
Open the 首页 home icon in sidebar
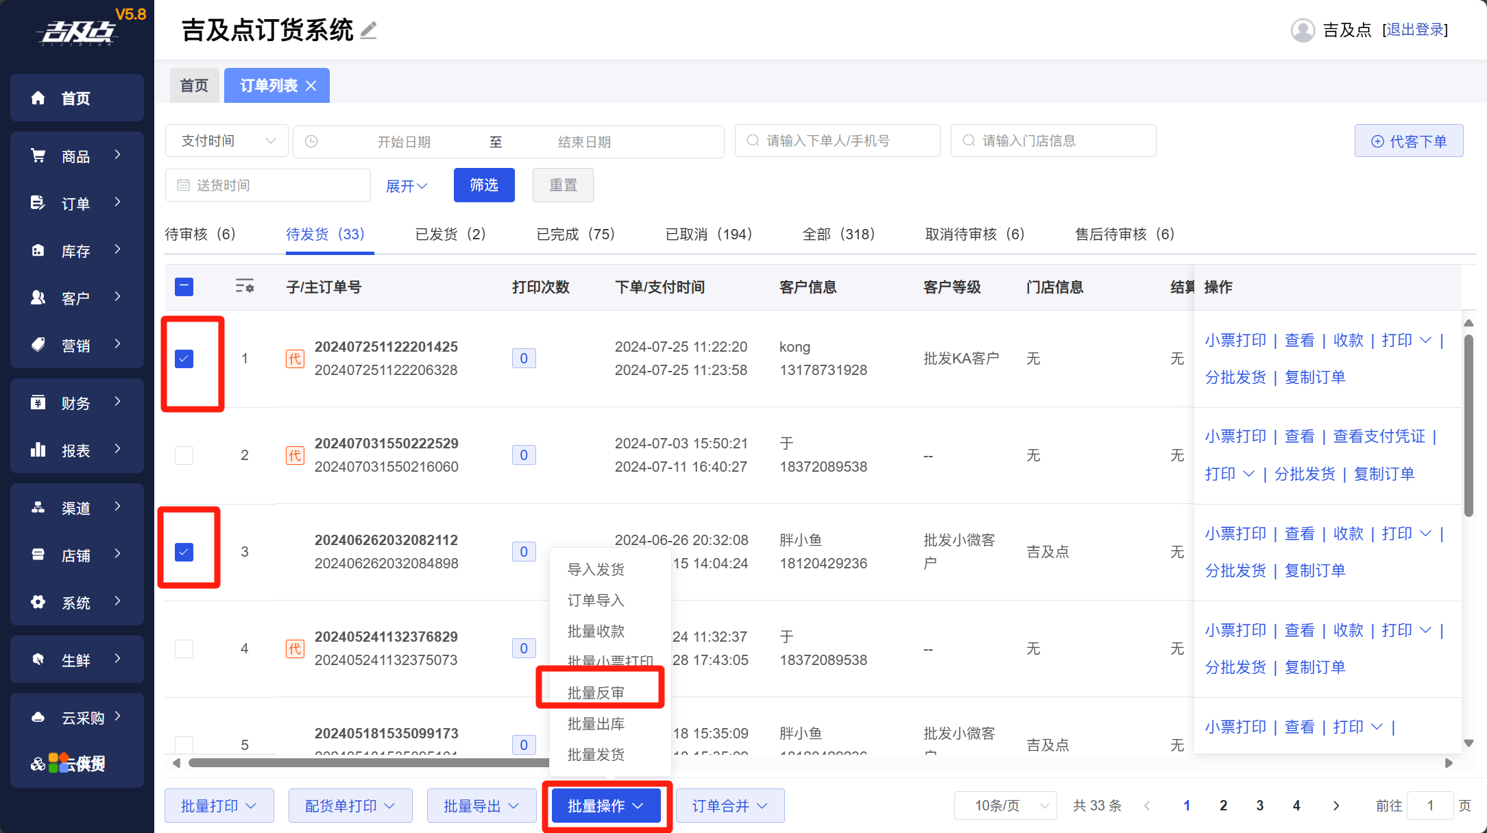click(38, 98)
